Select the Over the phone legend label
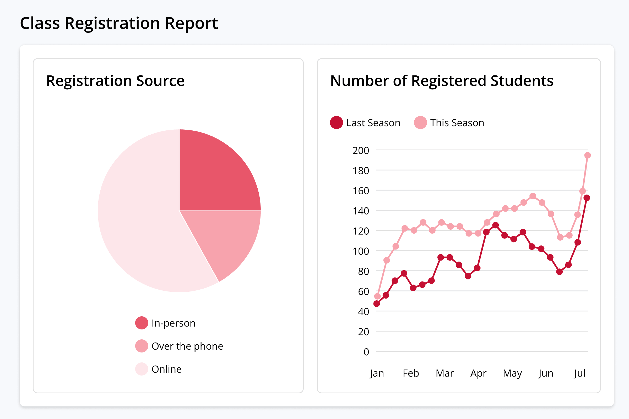This screenshot has width=629, height=419. click(x=187, y=346)
